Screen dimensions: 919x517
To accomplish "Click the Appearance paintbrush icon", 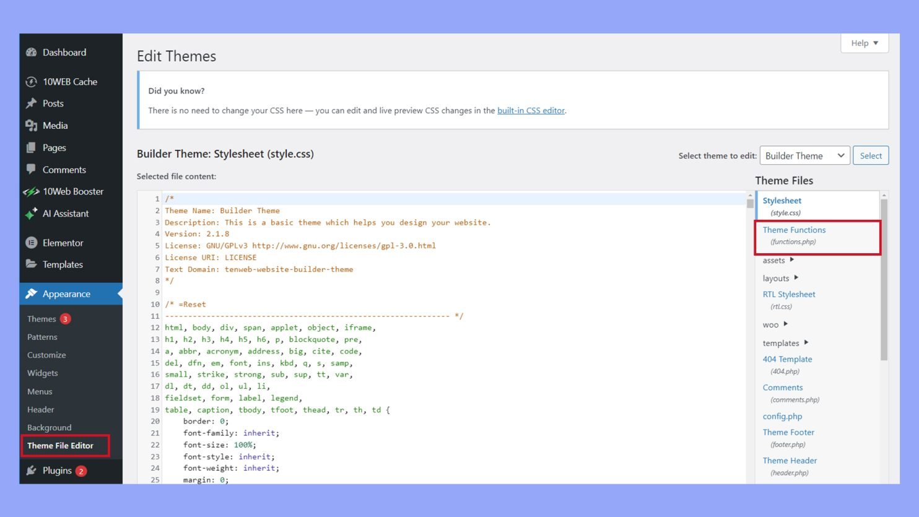I will click(32, 293).
